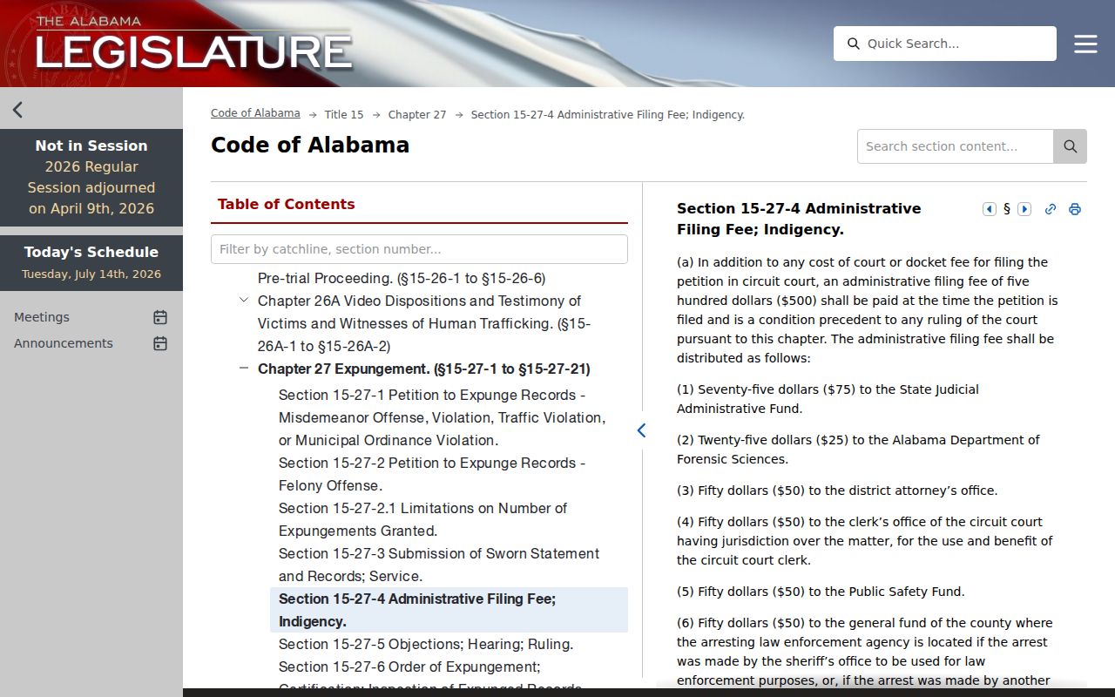Image resolution: width=1115 pixels, height=697 pixels.
Task: Click the Tuesday, July 14th, 2026 date text
Action: click(x=91, y=274)
